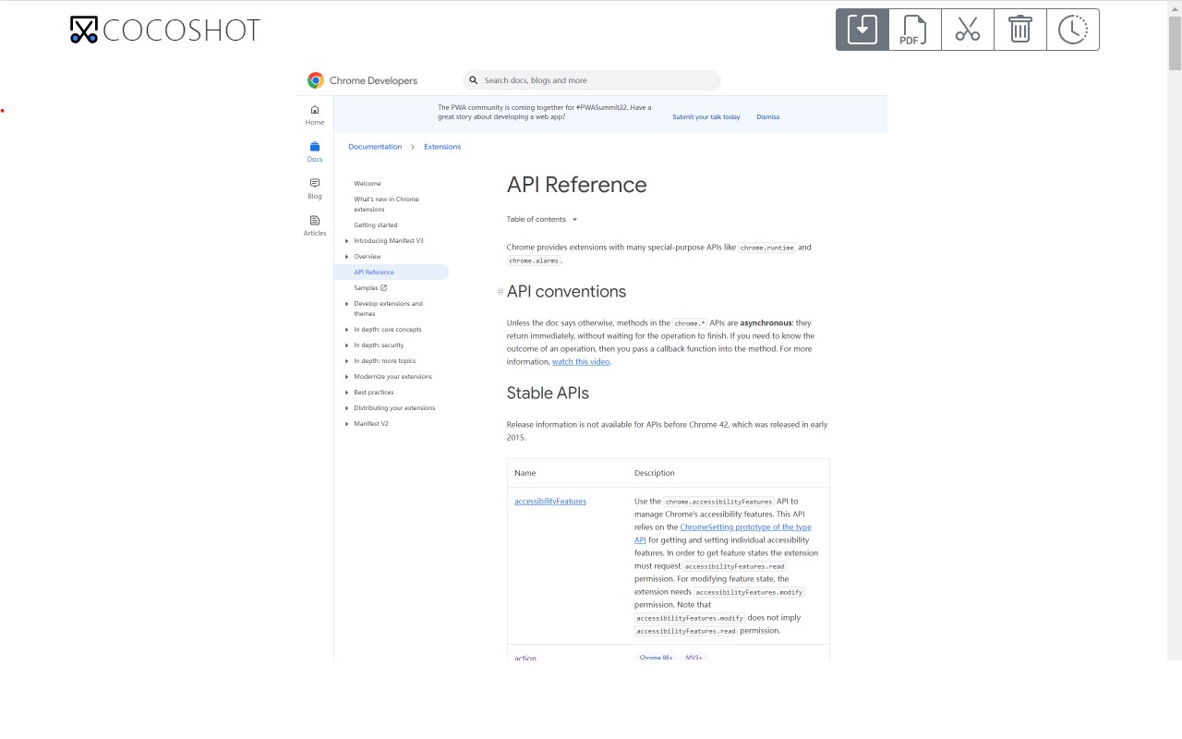Expand Introducing Manifest V3 section
The image size is (1182, 739).
pyautogui.click(x=347, y=241)
